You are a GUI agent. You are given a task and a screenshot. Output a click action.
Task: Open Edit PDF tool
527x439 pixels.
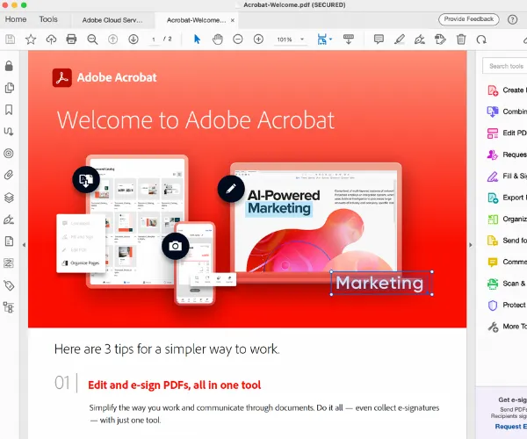tap(505, 133)
